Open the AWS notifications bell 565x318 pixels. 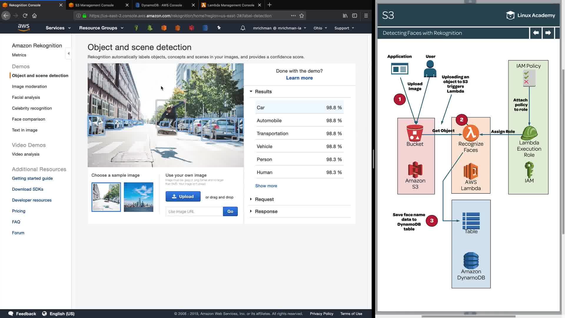click(243, 28)
